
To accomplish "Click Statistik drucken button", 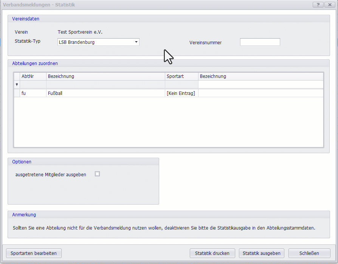I will (x=212, y=253).
